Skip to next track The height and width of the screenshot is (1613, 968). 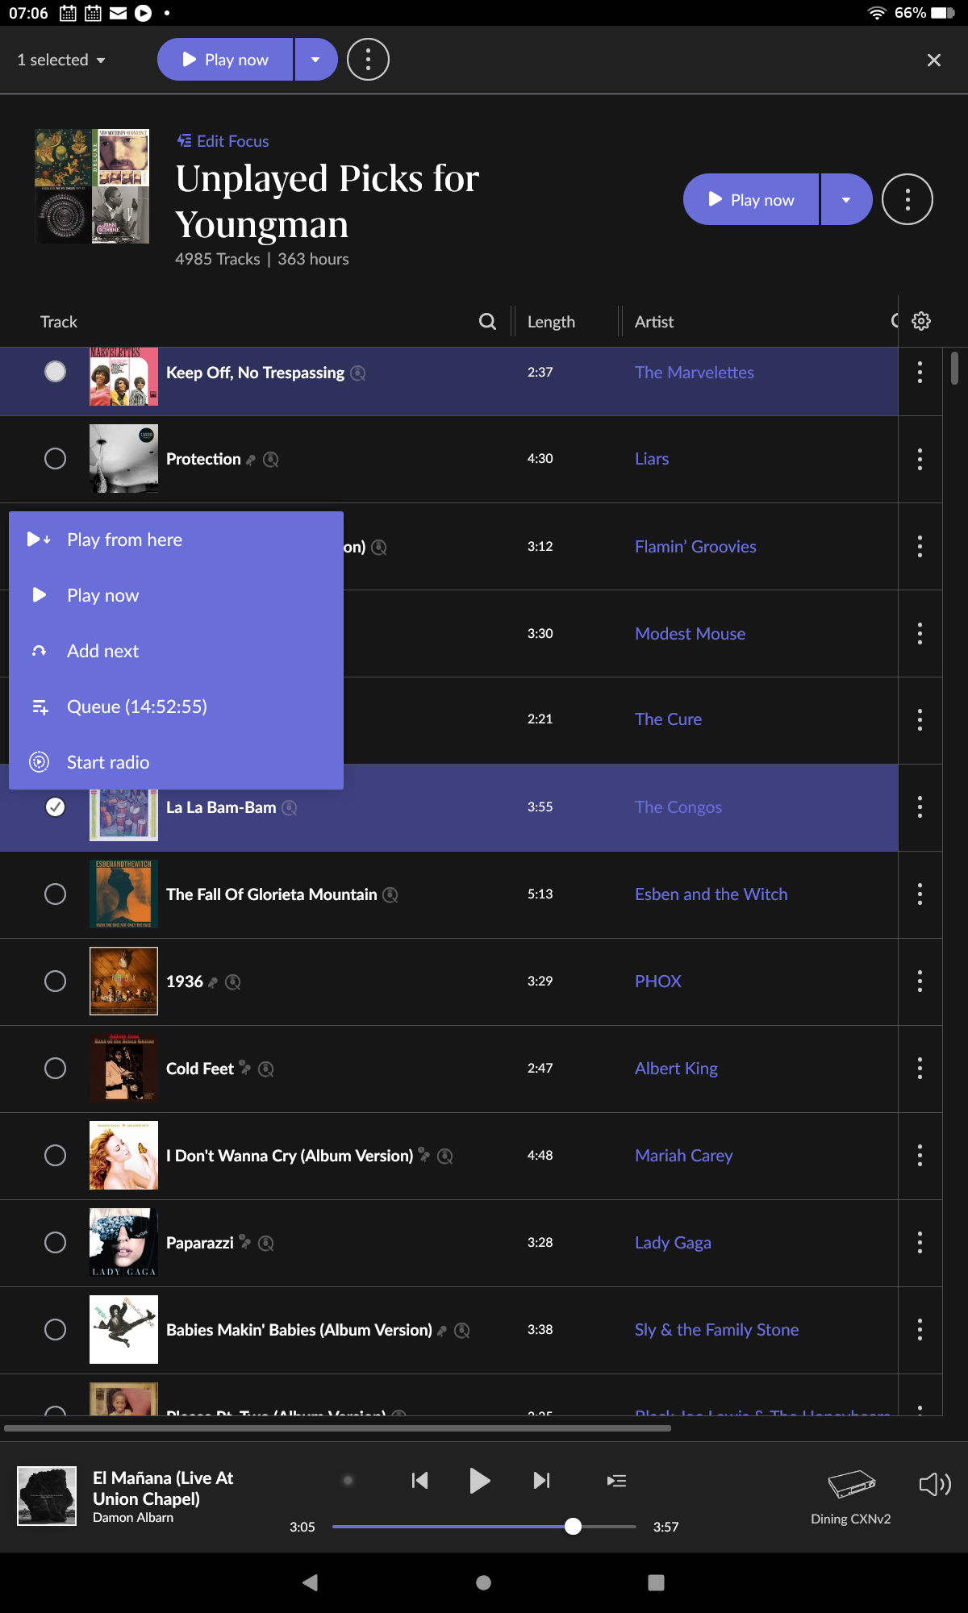click(x=542, y=1481)
